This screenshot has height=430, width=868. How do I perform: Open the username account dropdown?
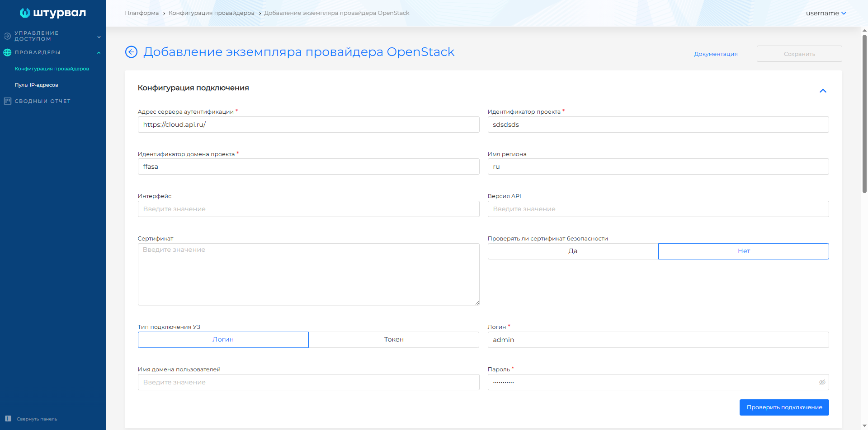(x=826, y=13)
